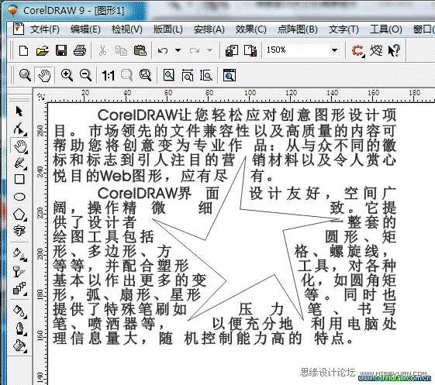This screenshot has width=435, height=385.
Task: Select the Interactive Transparency glass tool
Action: 19,271
